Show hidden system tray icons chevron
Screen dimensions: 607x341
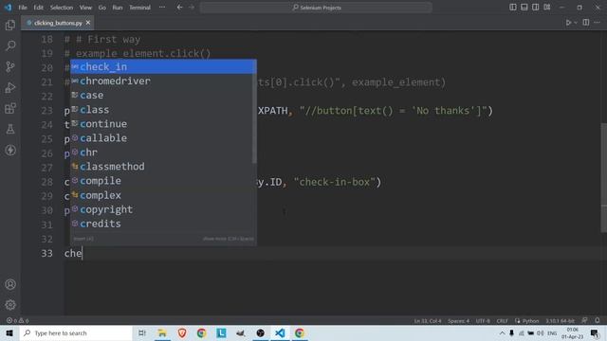coord(502,332)
